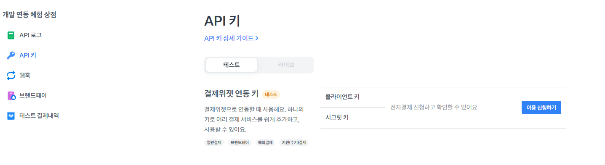Click the blue key icon for API 키

point(11,55)
